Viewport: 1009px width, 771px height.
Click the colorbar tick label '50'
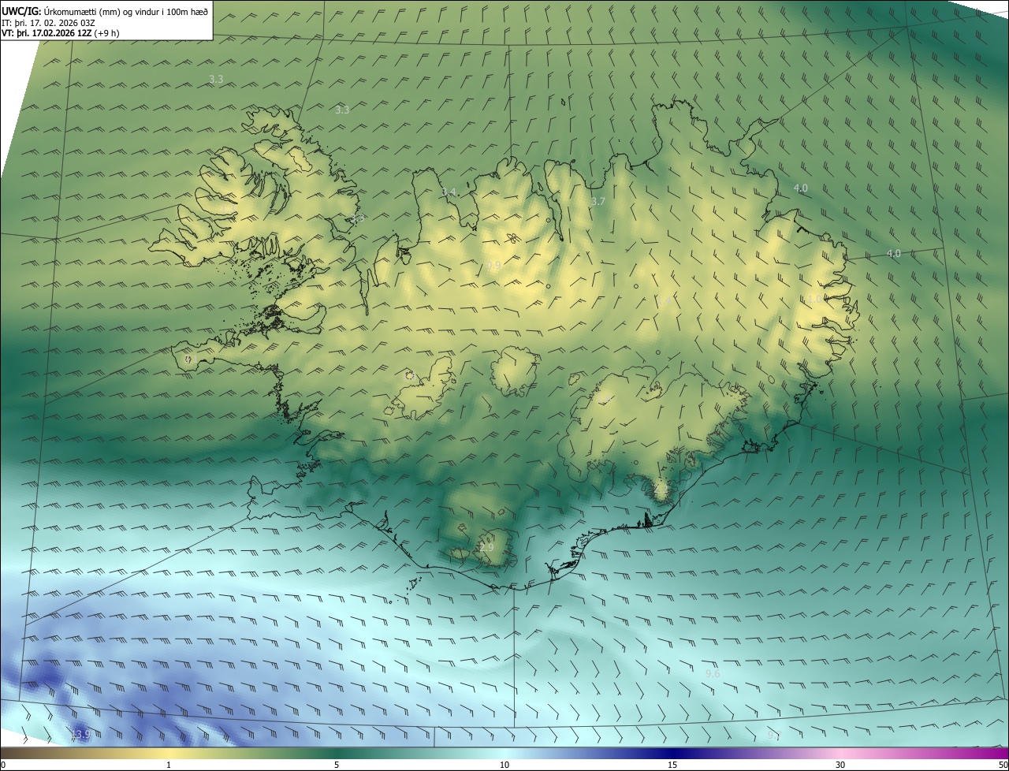click(x=1003, y=765)
